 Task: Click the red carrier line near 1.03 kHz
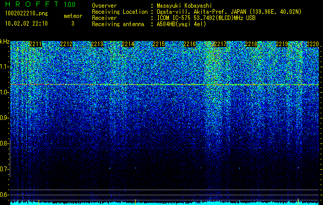tap(164, 85)
